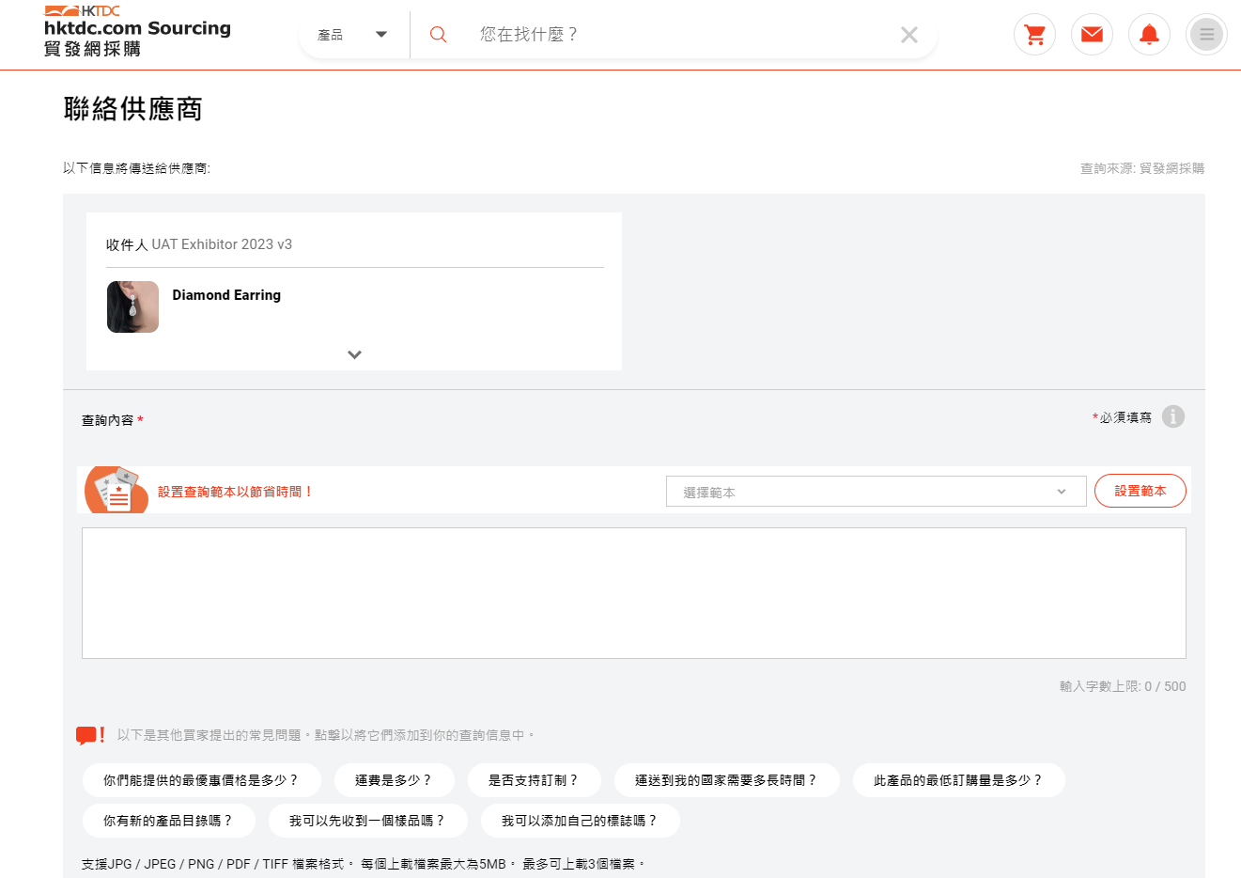Open the hamburger menu icon
This screenshot has width=1241, height=878.
(1206, 35)
